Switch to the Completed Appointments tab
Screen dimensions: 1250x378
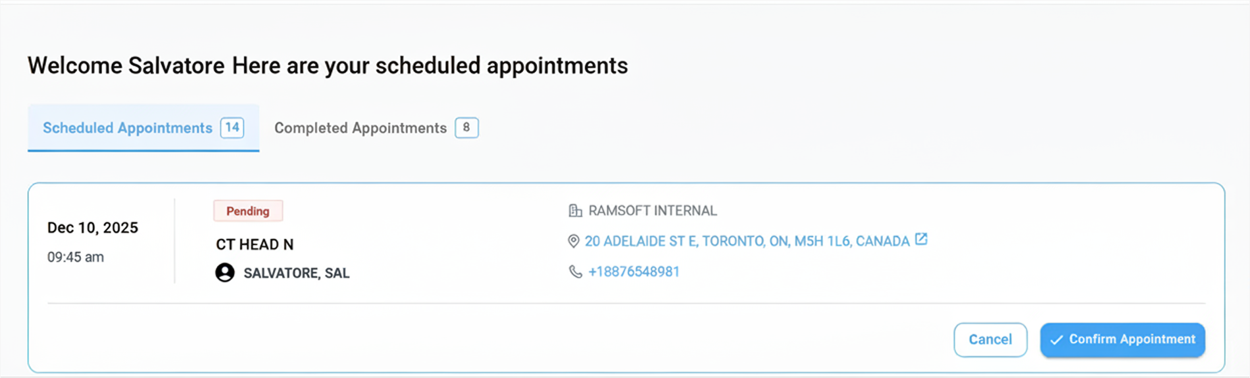pyautogui.click(x=360, y=128)
